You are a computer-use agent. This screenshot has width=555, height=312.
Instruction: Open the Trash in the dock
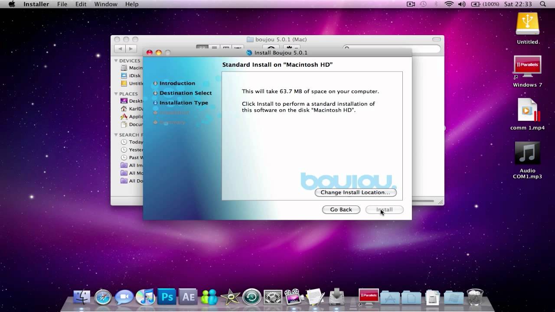(x=475, y=297)
